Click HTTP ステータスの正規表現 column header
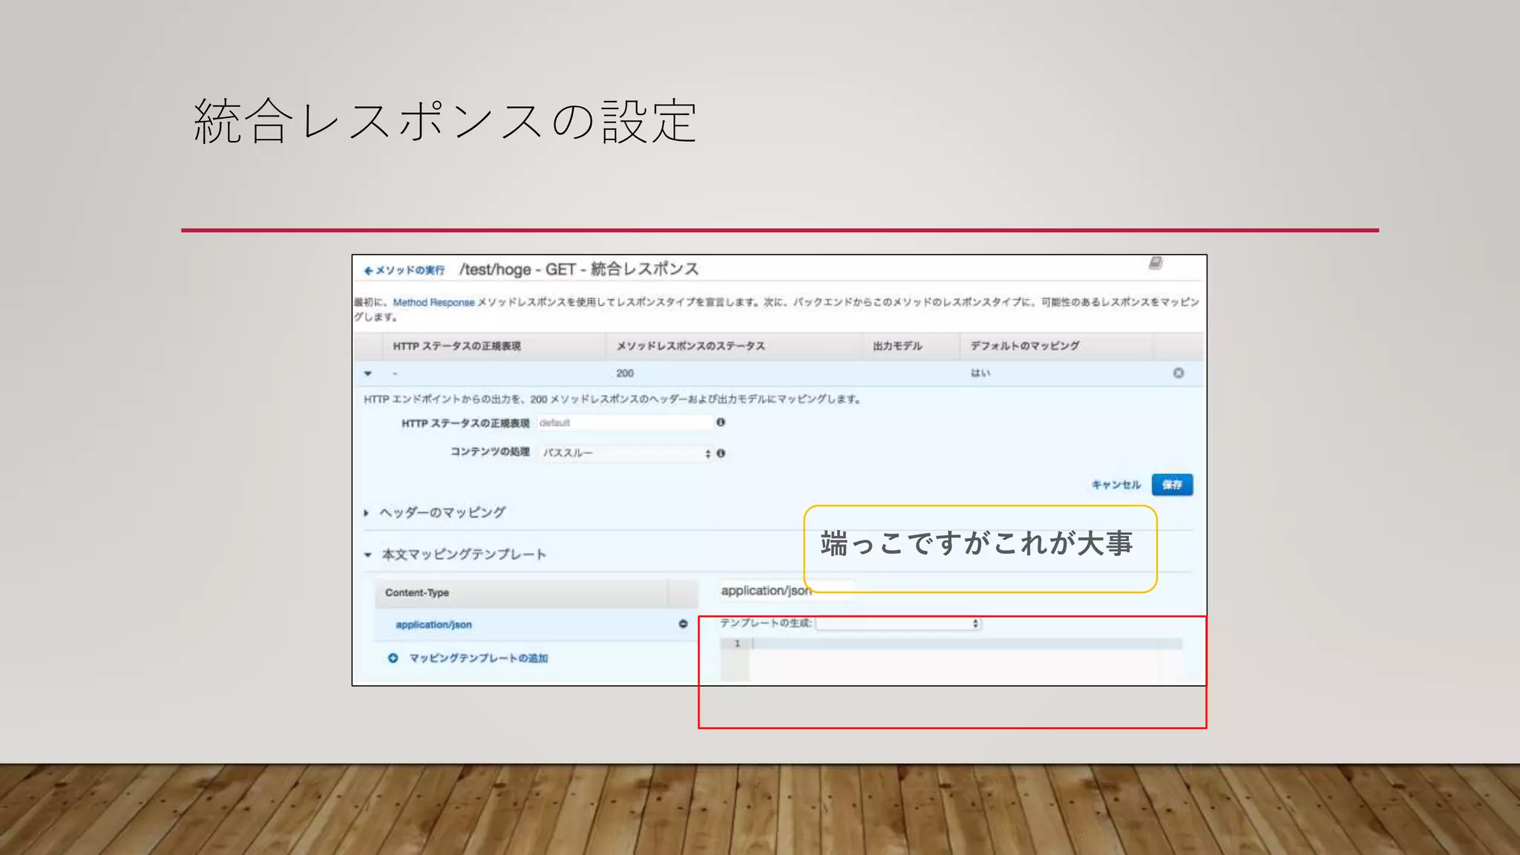The image size is (1520, 855). [x=456, y=346]
